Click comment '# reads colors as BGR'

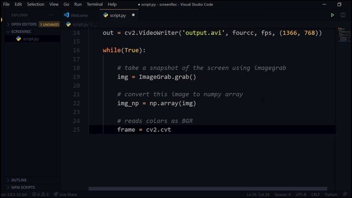[x=155, y=121]
